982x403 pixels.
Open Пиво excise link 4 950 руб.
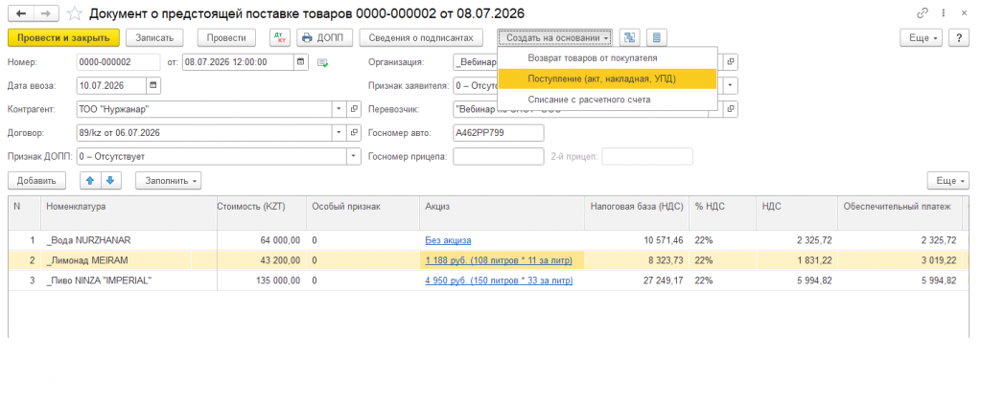click(x=499, y=281)
